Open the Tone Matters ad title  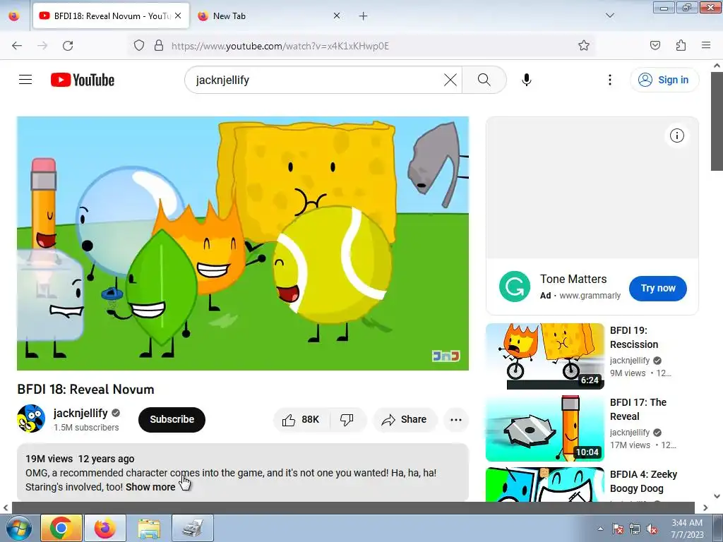(573, 279)
